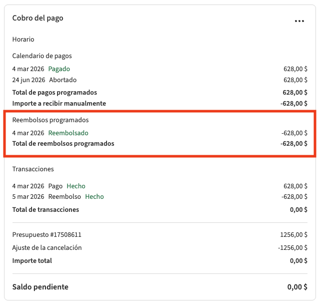Click the Ajuste de la cancelación row

pos(46,247)
